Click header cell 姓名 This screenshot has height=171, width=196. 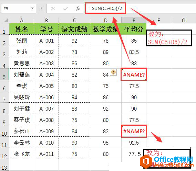(x=21, y=29)
